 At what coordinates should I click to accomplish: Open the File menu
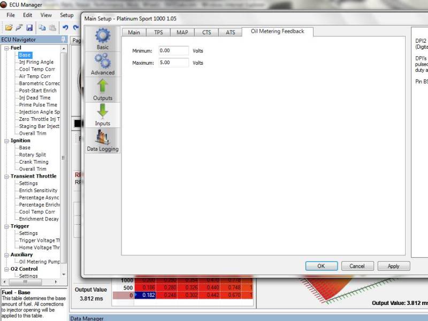click(11, 16)
